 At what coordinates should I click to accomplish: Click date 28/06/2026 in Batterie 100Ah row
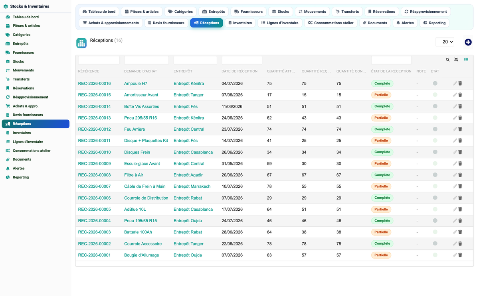pyautogui.click(x=232, y=232)
